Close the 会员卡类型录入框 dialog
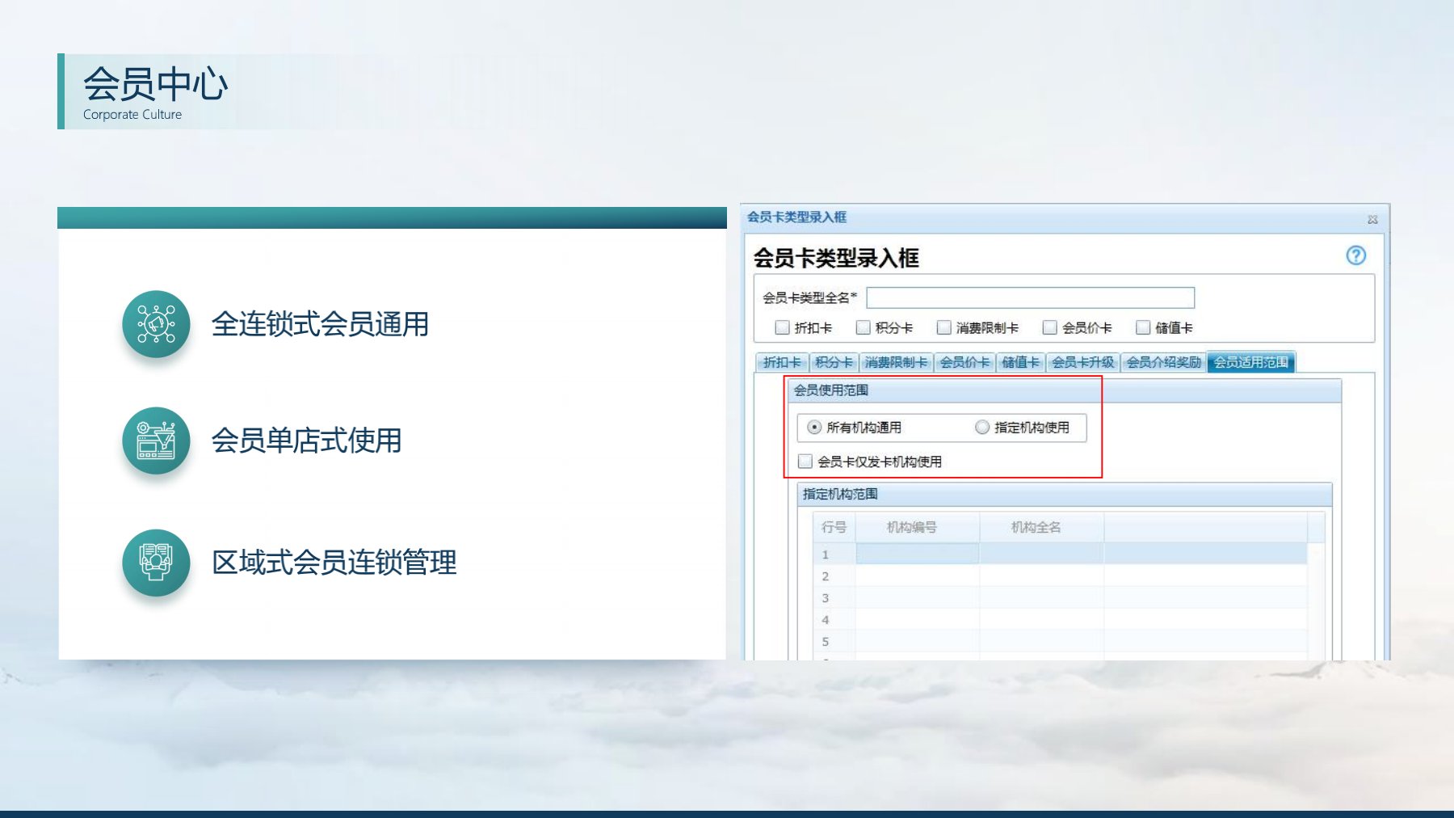Viewport: 1454px width, 818px height. 1370,217
